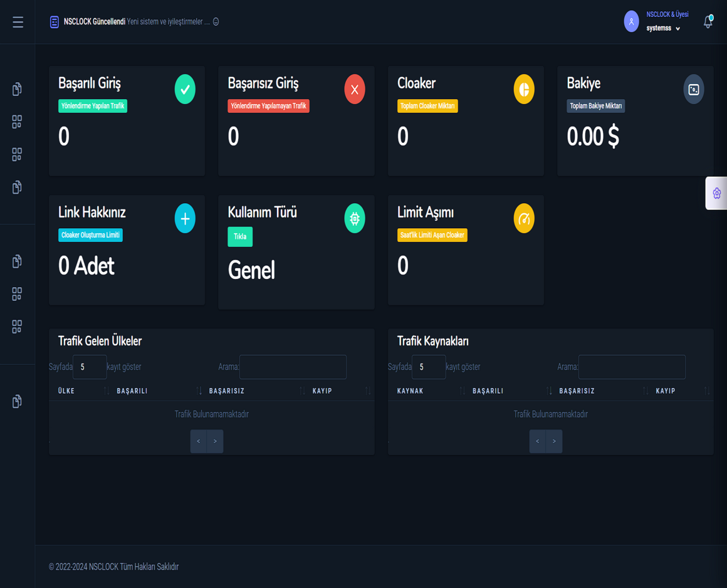Go to next page in countries table
This screenshot has width=727, height=588.
tap(215, 441)
